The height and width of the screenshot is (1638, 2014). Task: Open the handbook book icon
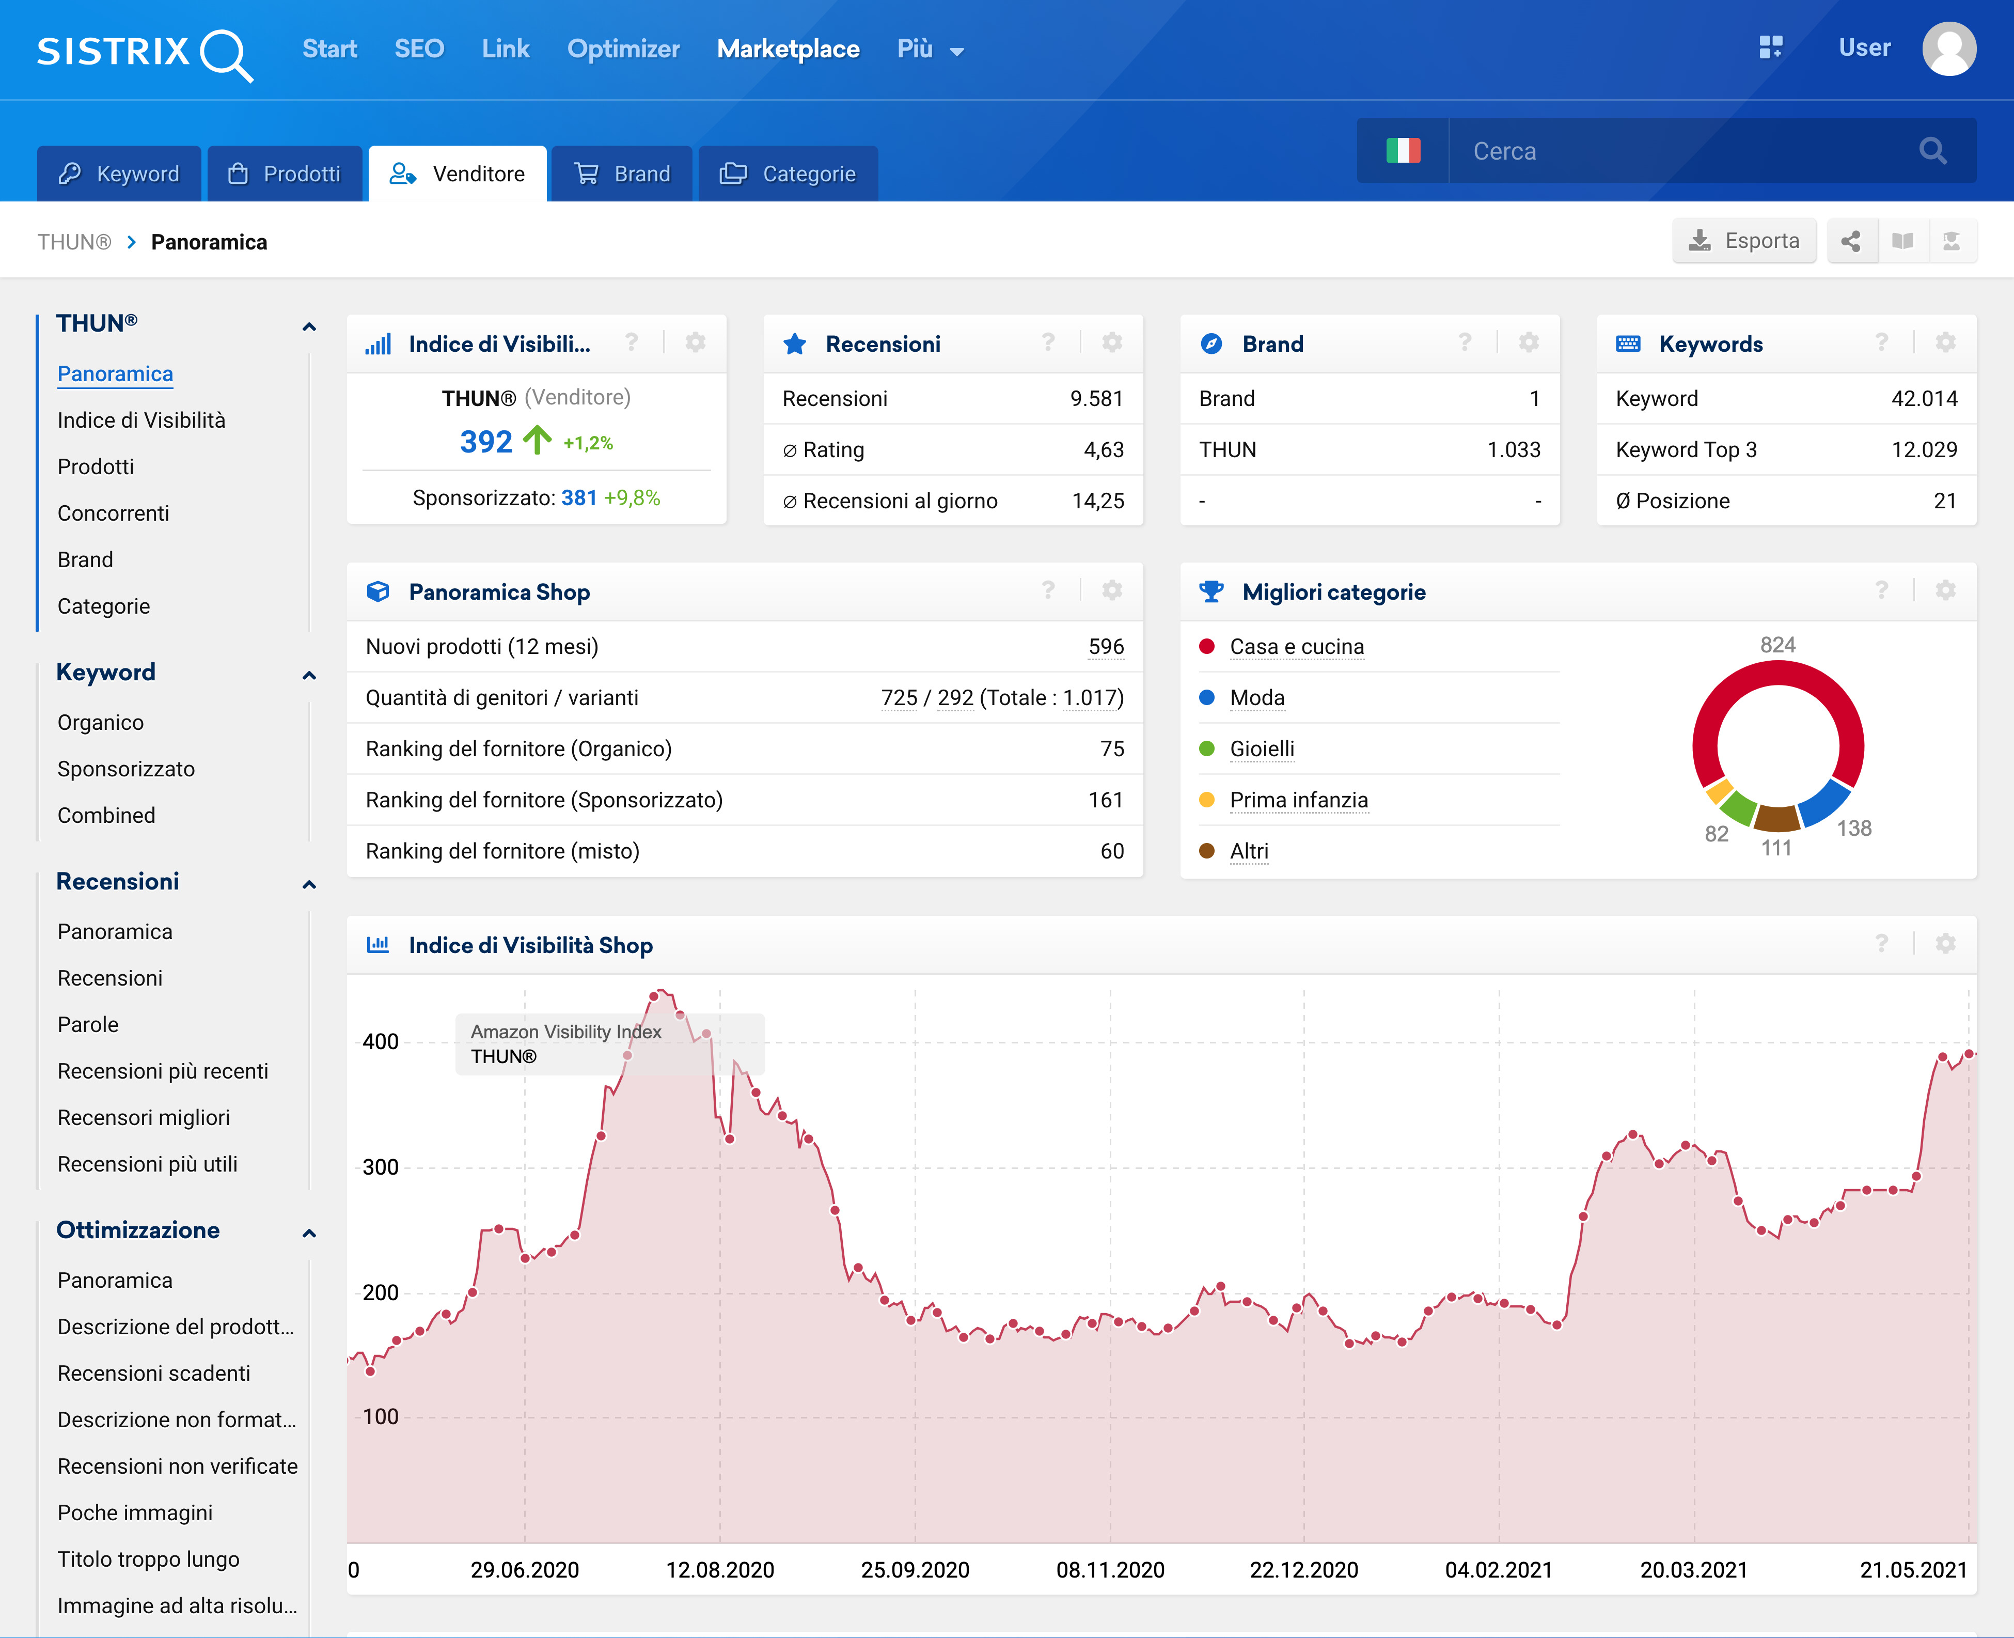pos(1902,242)
